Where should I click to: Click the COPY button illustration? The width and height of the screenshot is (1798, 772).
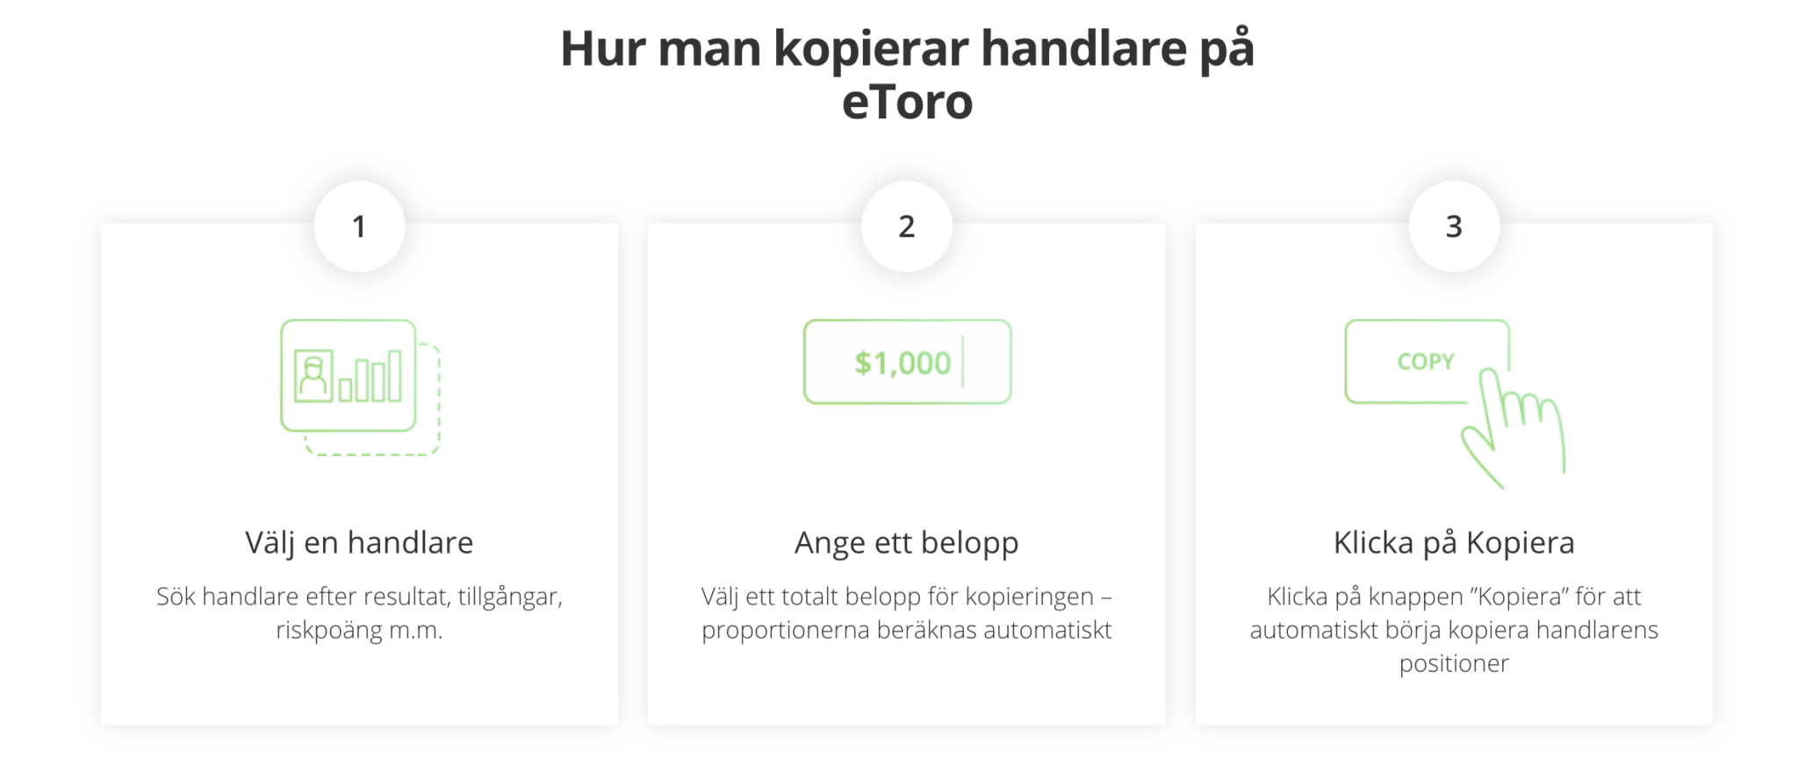[1427, 361]
